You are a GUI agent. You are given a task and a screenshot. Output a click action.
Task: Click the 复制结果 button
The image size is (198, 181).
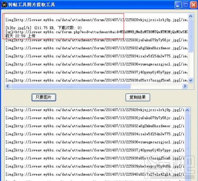(x=138, y=97)
